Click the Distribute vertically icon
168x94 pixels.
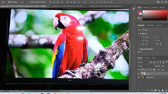click(x=62, y=2)
